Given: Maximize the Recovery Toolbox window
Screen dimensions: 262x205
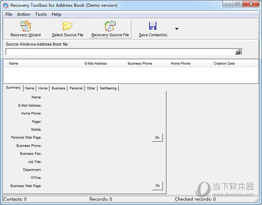Looking at the screenshot, I should pos(238,4).
